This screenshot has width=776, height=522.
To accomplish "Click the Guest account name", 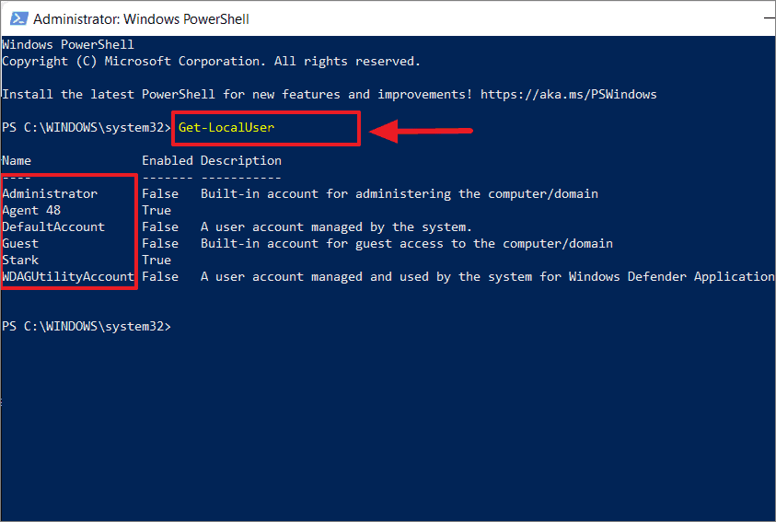I will coord(20,243).
